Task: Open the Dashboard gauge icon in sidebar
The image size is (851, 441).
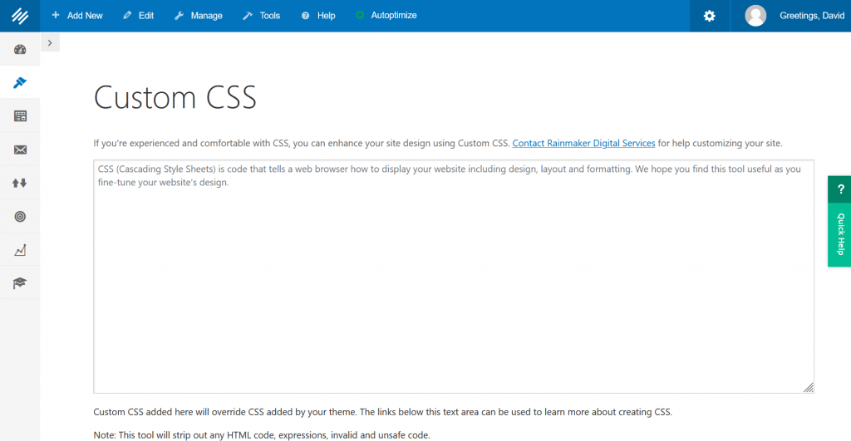Action: 20,49
